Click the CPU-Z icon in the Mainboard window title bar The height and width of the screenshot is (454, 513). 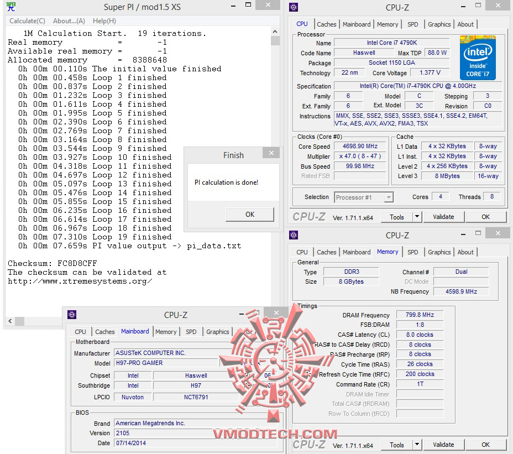pyautogui.click(x=72, y=315)
